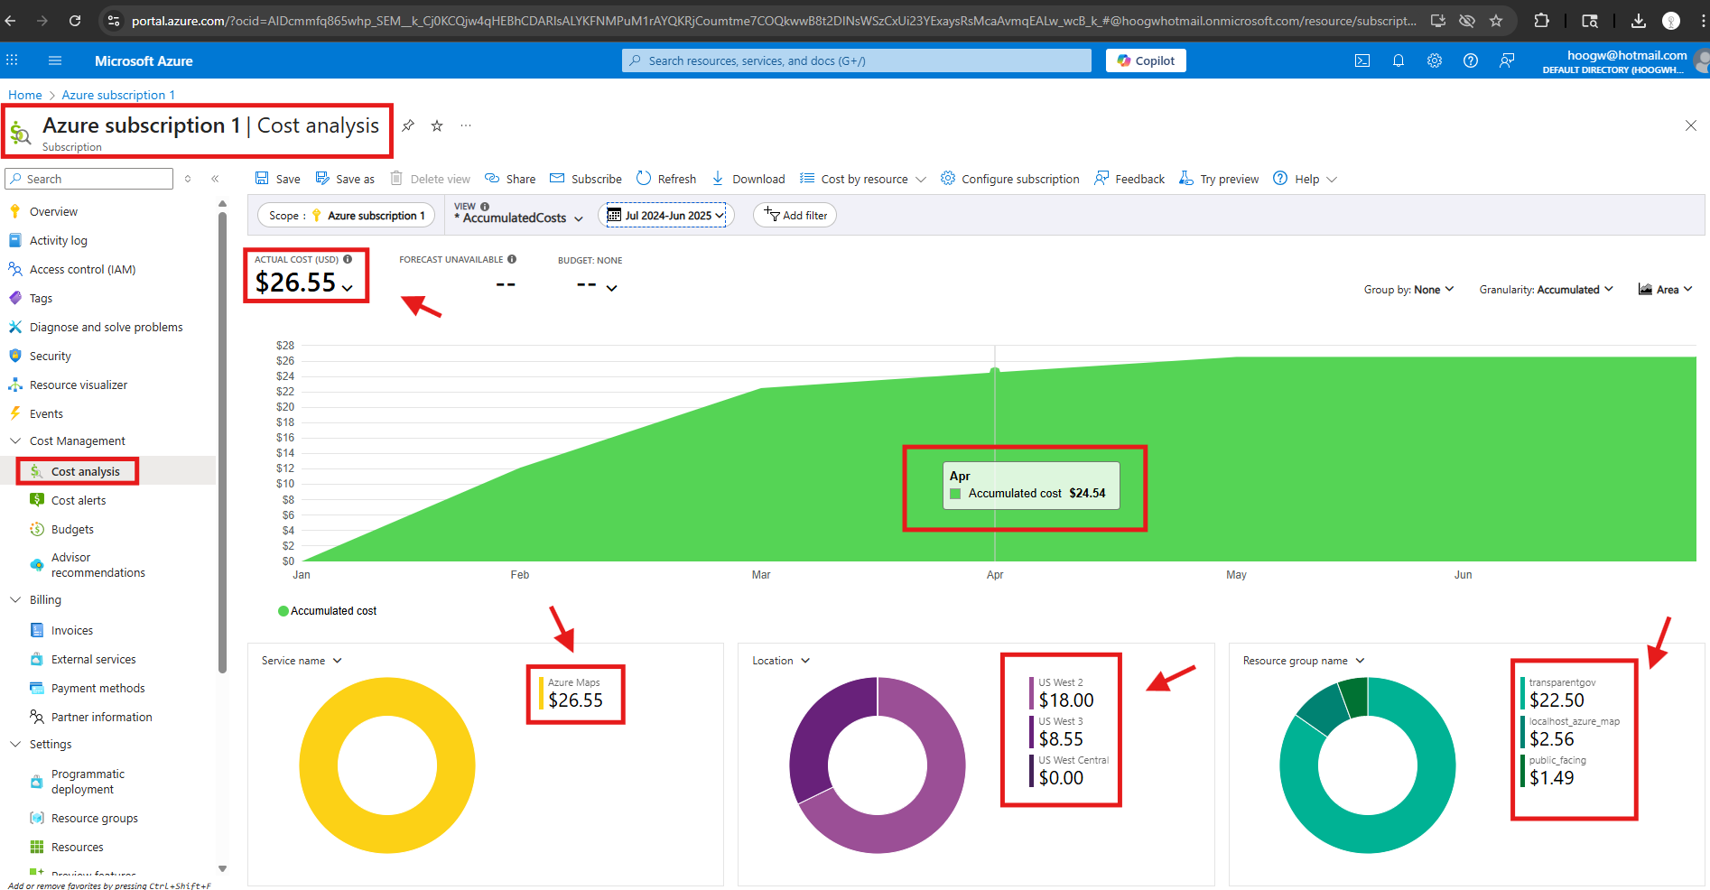Change the Resource group name donut grouping
The width and height of the screenshot is (1710, 890).
tap(1304, 661)
